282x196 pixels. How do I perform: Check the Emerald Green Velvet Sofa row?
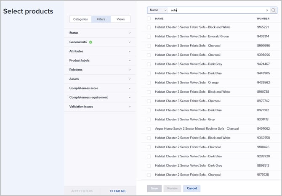[x=149, y=37]
